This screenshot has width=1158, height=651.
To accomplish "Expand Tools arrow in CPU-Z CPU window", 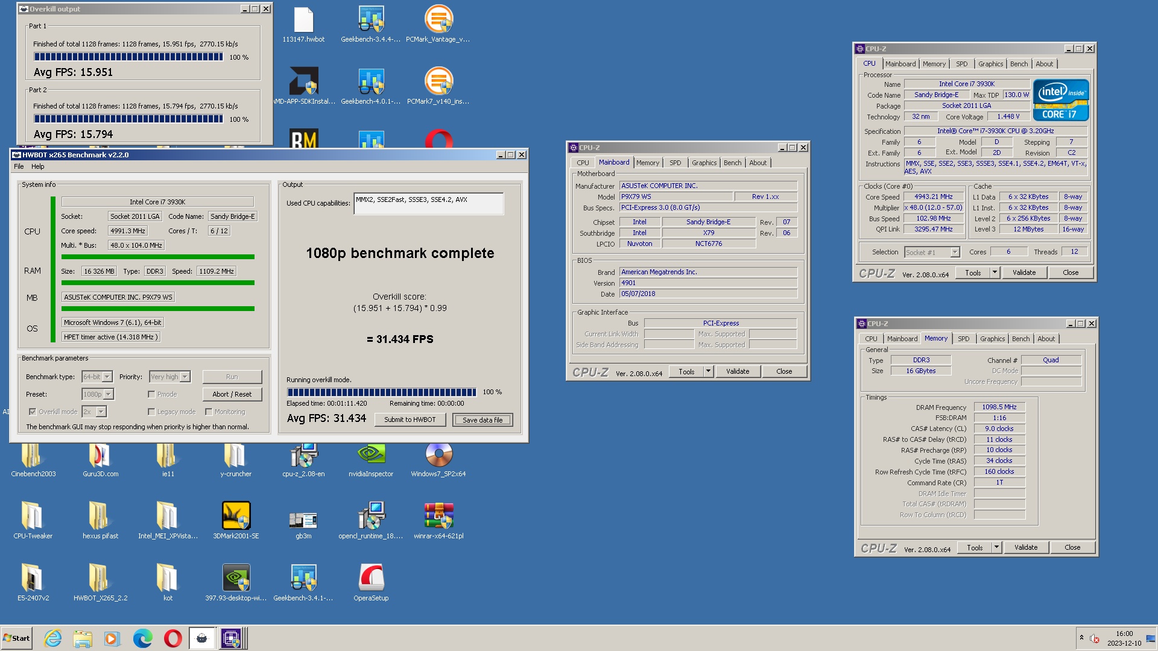I will [995, 272].
